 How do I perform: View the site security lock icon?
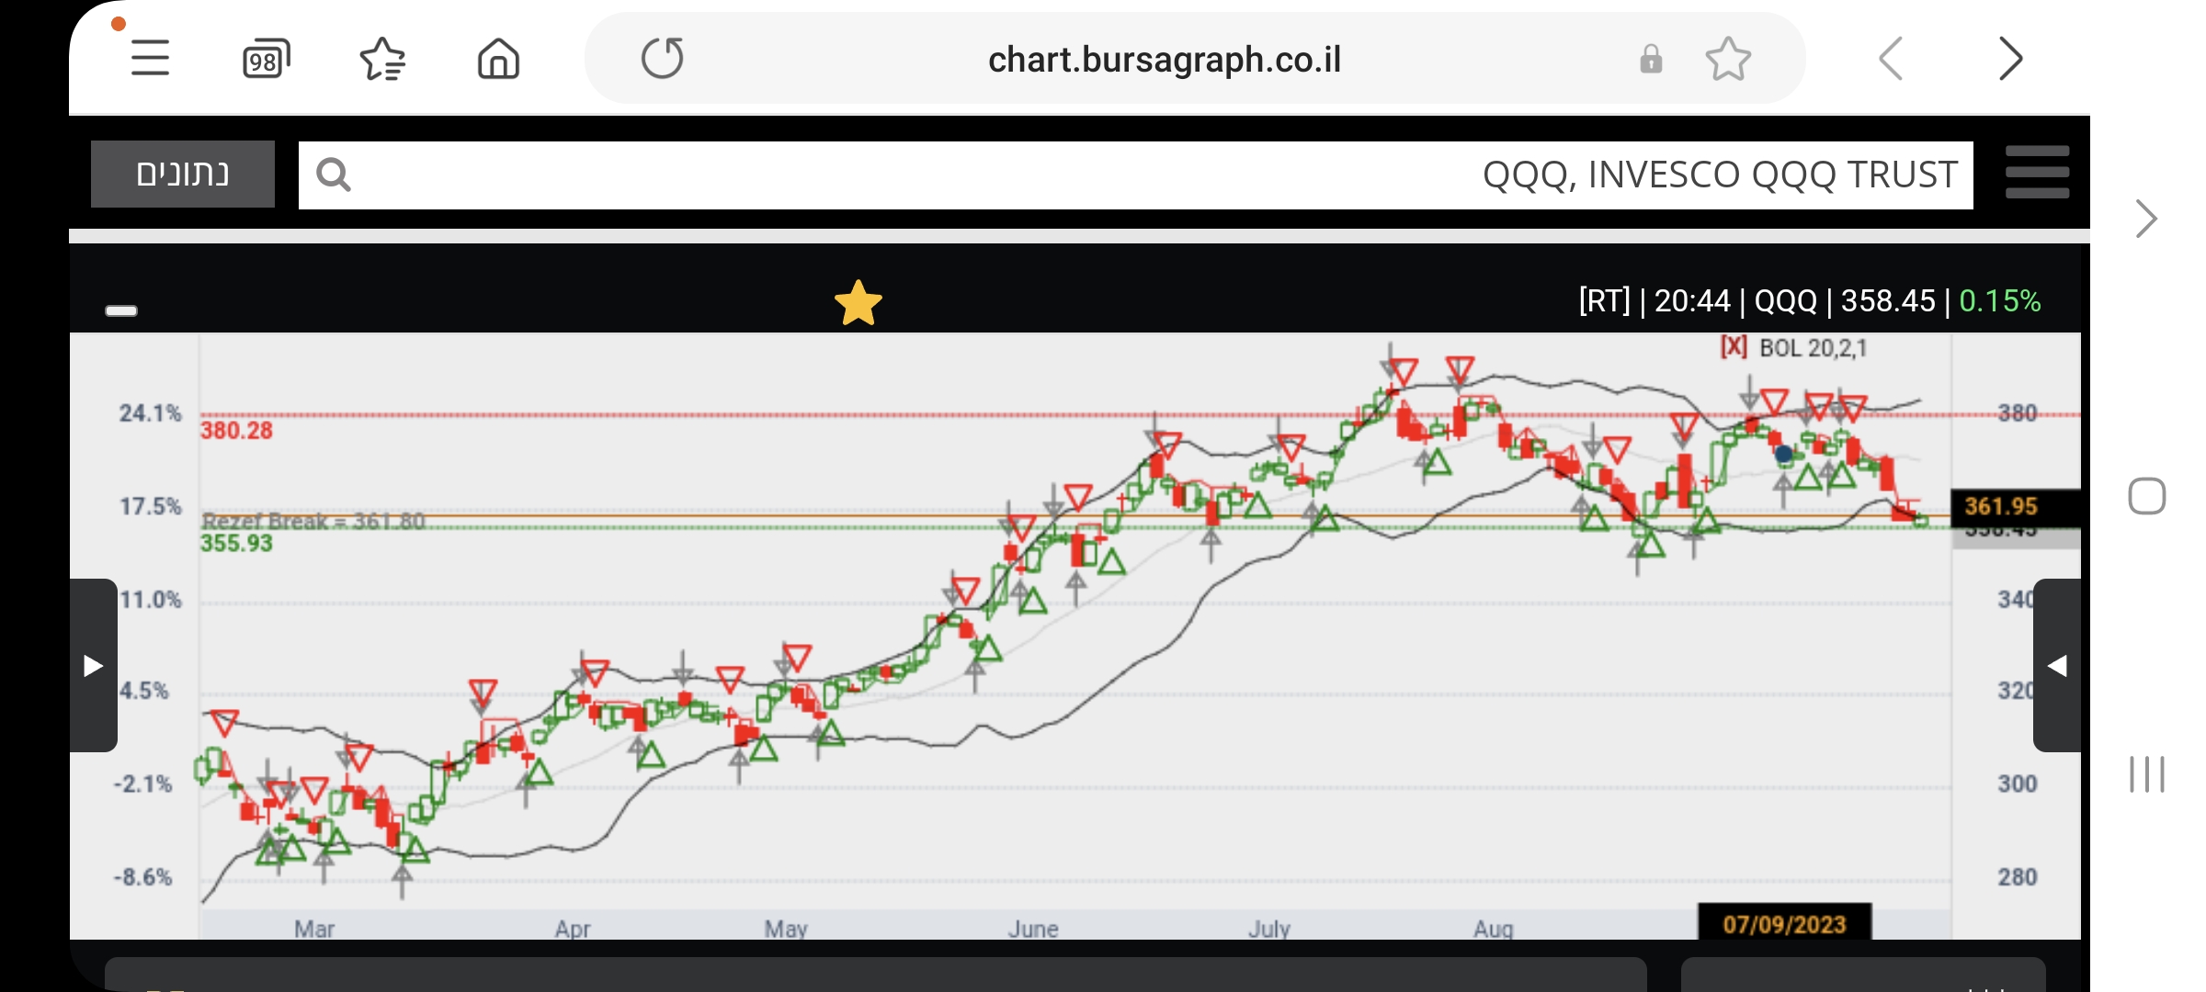tap(1651, 60)
